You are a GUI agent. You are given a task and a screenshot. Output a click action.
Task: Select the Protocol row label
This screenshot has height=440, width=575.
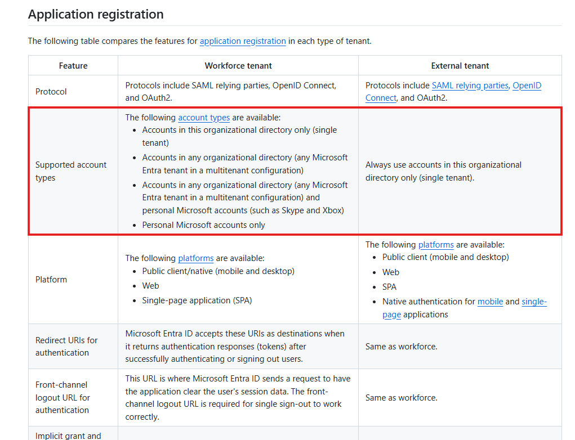pos(51,92)
